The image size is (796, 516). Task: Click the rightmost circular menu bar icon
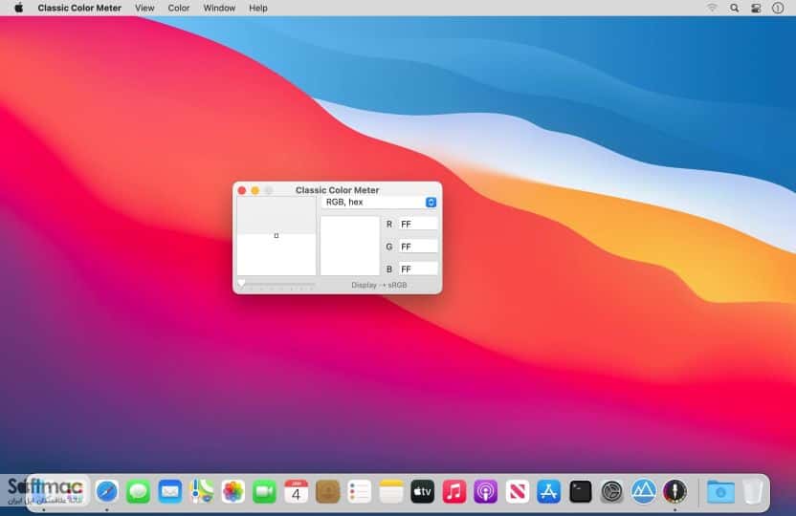tap(778, 8)
